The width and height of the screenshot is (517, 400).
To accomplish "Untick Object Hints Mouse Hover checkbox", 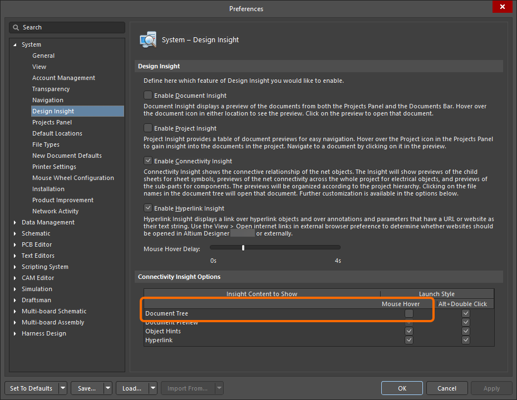I will pyautogui.click(x=409, y=331).
